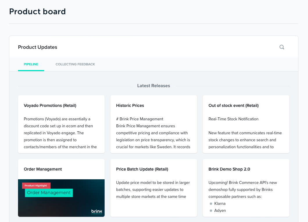
Task: Click the 'Adyen' bullet item
Action: 220,210
